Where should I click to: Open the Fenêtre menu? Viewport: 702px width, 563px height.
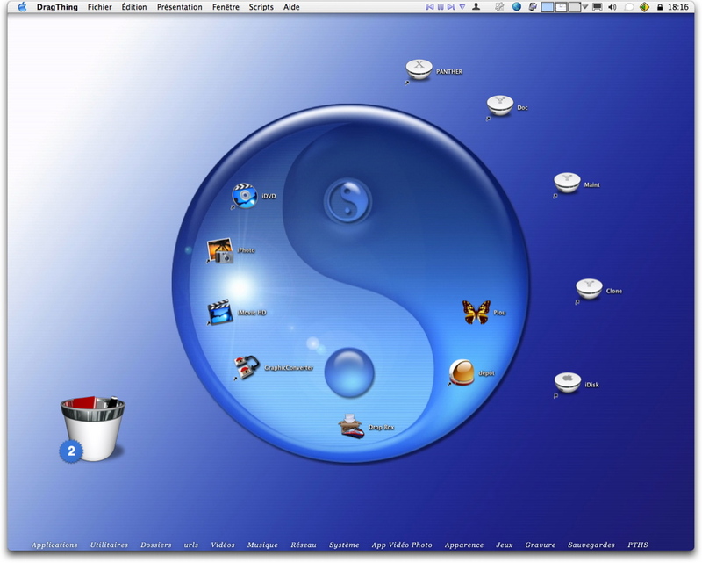point(226,7)
